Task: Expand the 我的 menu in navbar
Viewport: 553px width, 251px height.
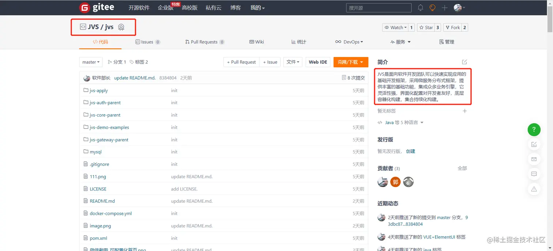Action: pos(257,8)
